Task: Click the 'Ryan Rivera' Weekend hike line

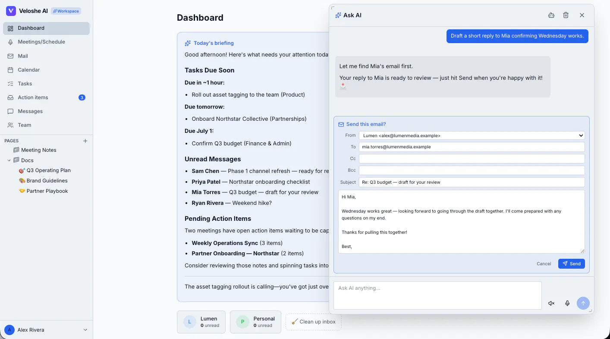Action: [x=232, y=203]
